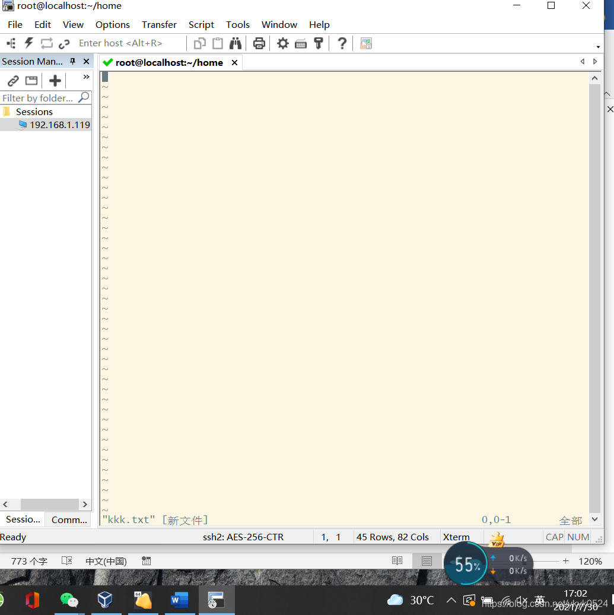Screen dimensions: 614x615
Task: Open Find with binoculars icon
Action: (236, 43)
